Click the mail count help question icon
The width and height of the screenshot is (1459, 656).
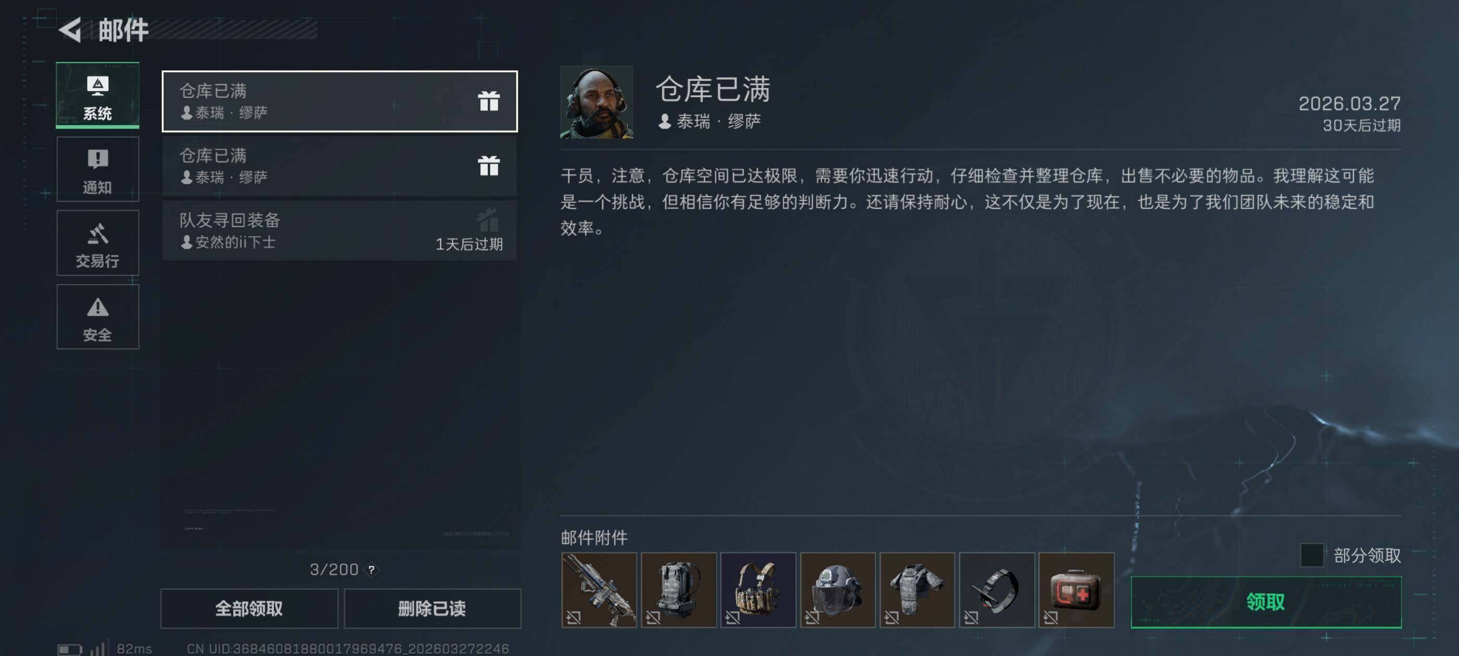pos(372,570)
